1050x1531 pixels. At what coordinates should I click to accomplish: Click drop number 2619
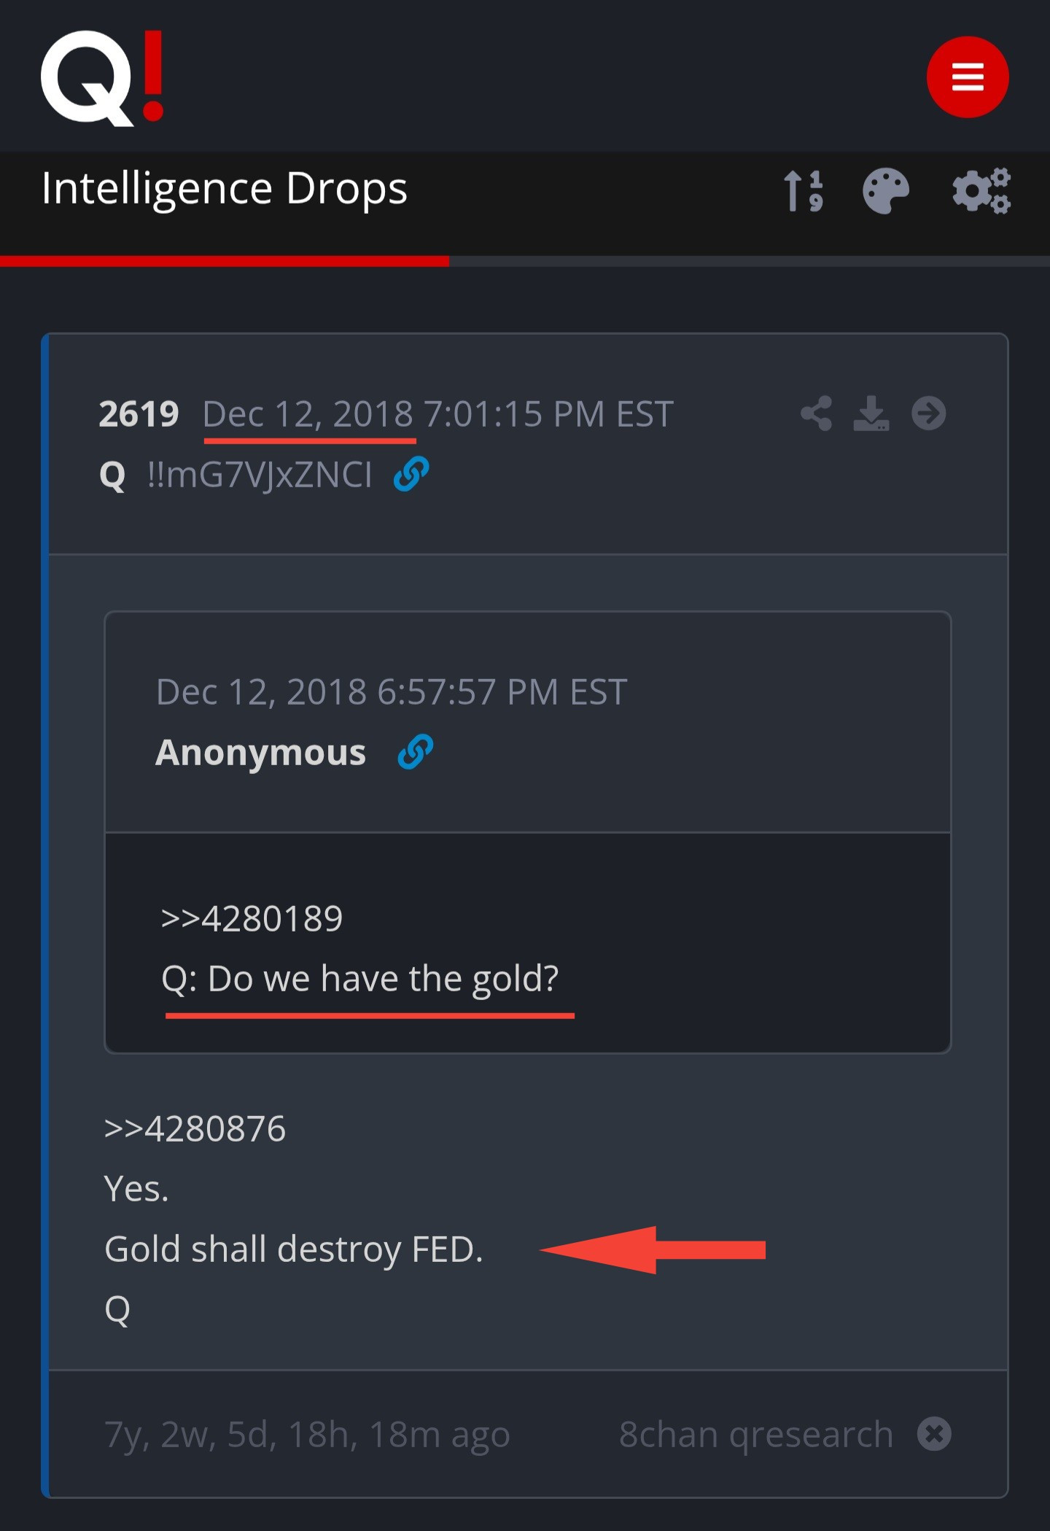pyautogui.click(x=139, y=414)
